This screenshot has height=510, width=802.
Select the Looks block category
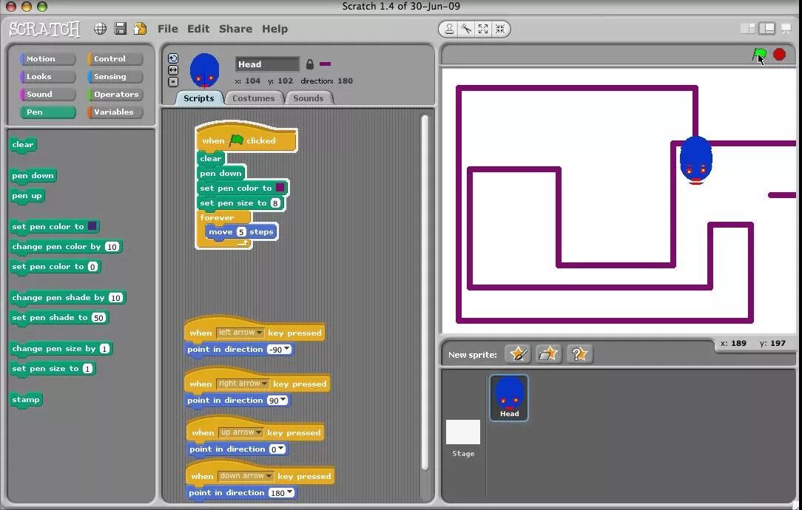pos(47,77)
